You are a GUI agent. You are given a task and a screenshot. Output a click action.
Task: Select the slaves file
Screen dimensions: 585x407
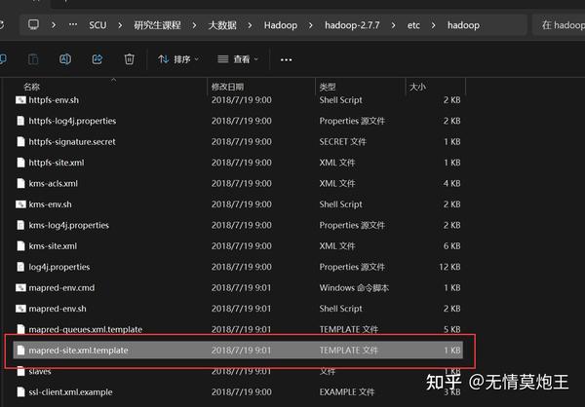coord(238,371)
